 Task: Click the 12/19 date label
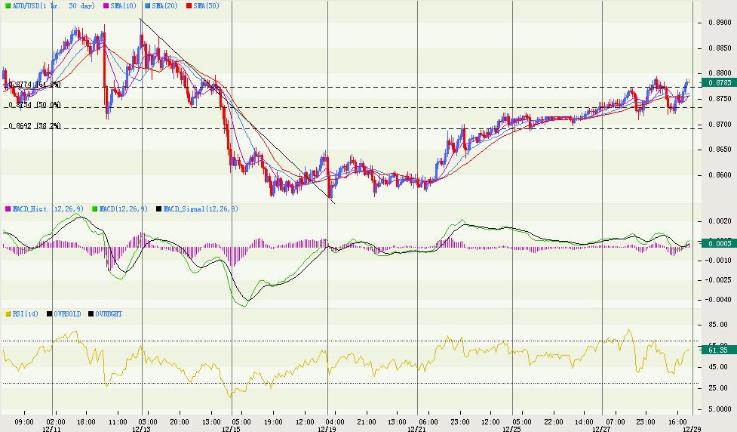click(327, 429)
